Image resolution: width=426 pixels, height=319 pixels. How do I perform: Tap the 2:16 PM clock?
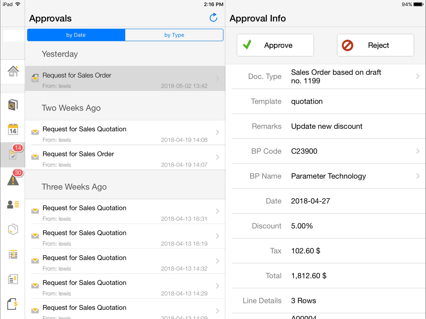pyautogui.click(x=213, y=4)
